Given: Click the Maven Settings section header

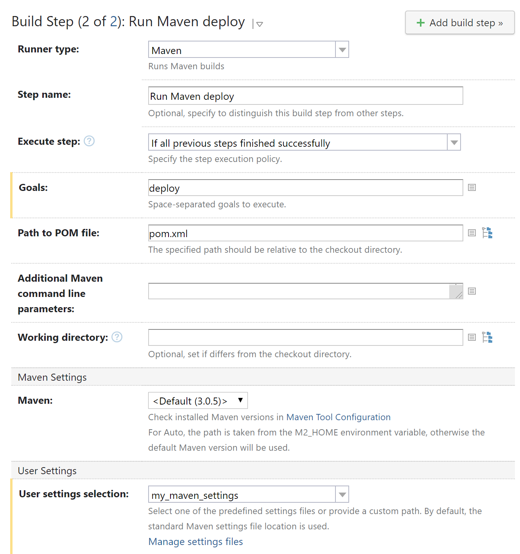Looking at the screenshot, I should [263, 377].
